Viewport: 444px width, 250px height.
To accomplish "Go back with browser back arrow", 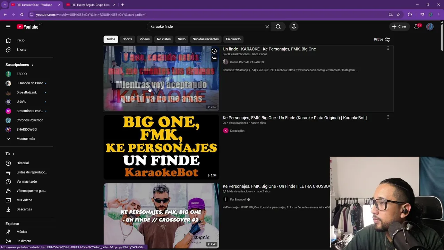I will (x=5, y=15).
